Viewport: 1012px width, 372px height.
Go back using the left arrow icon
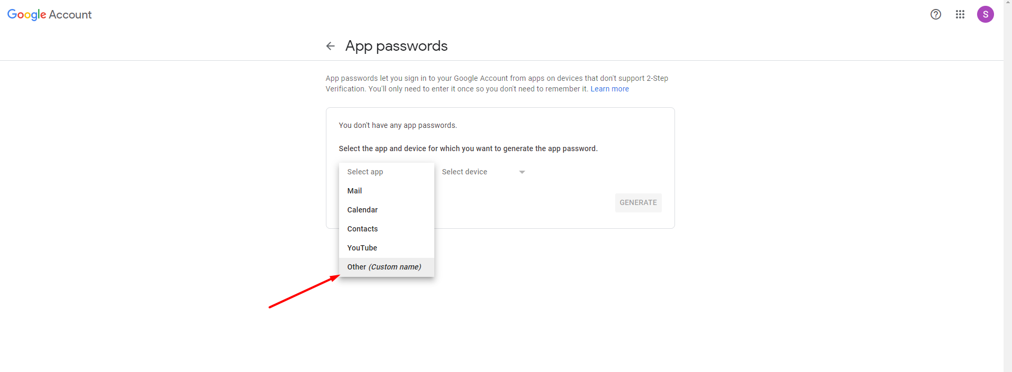coord(331,46)
